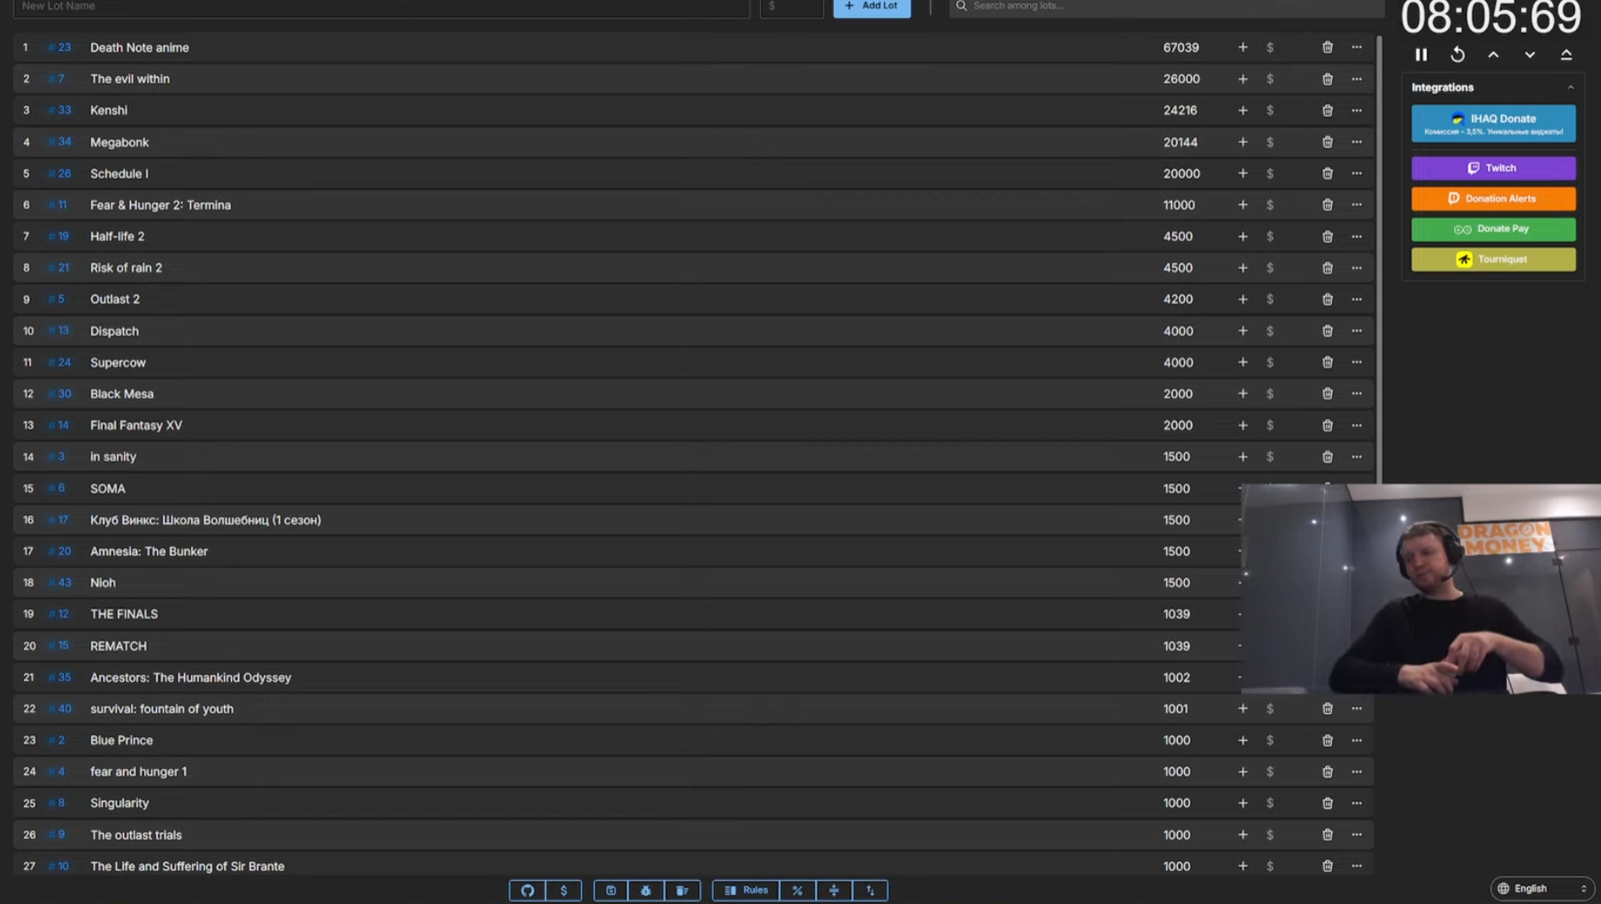Click the clear all lots trash icon
The image size is (1601, 904).
point(682,890)
